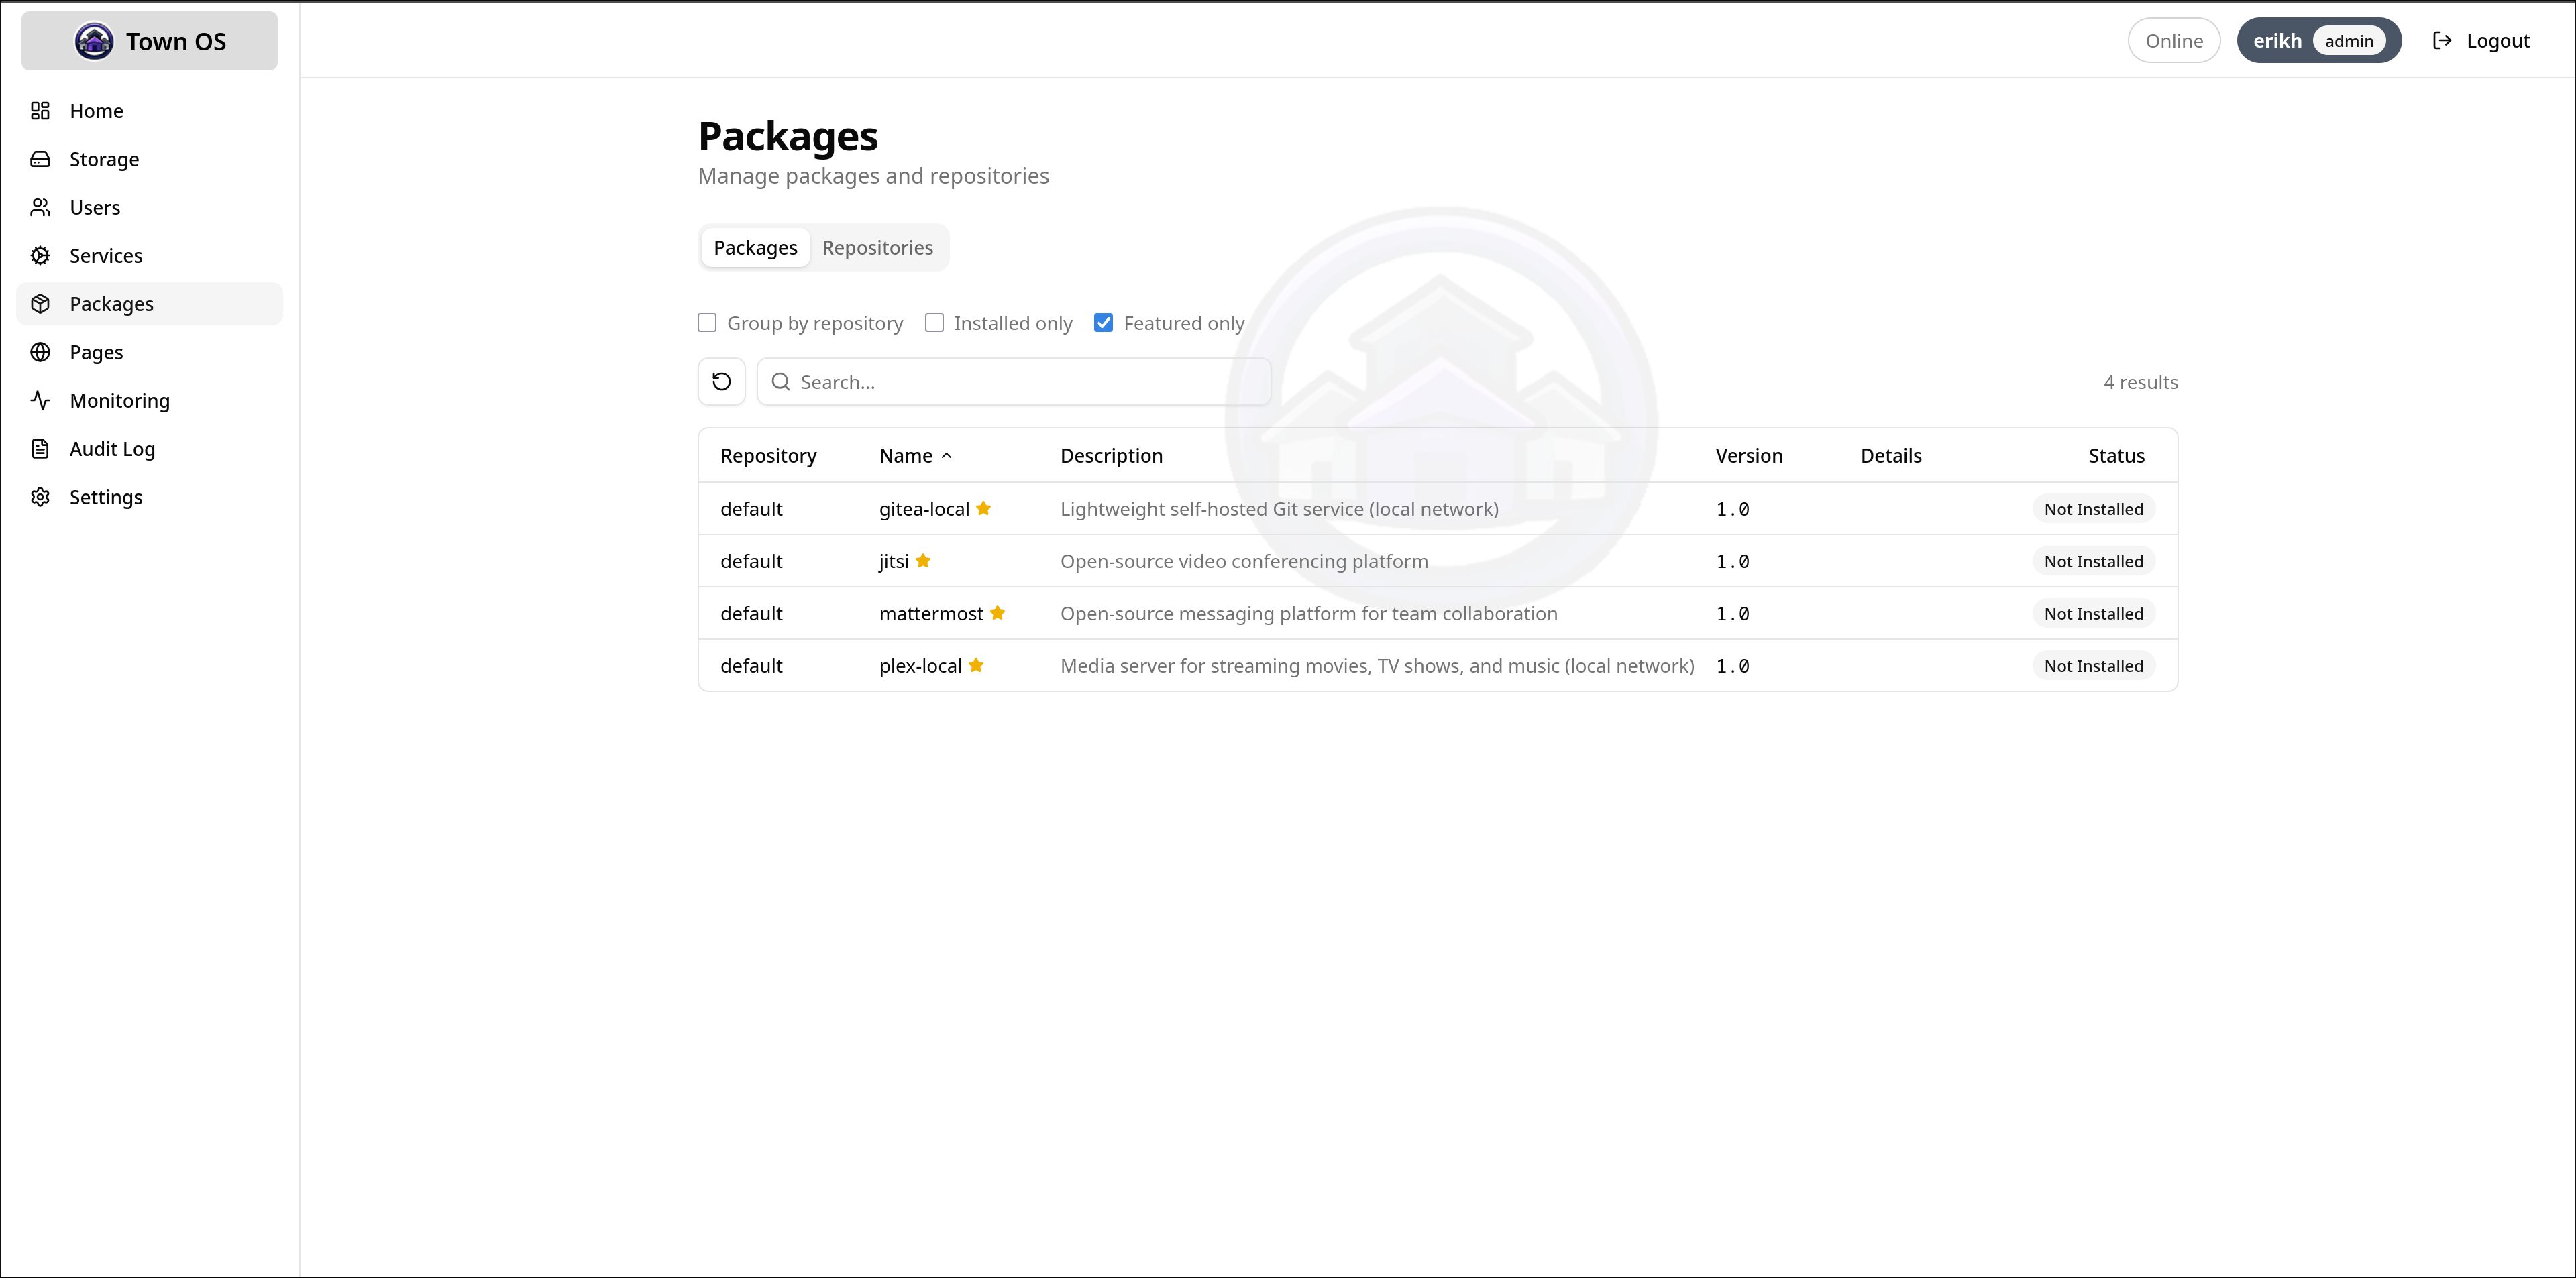Screen dimensions: 2576x1278
Task: Select the Packages tab
Action: (755, 247)
